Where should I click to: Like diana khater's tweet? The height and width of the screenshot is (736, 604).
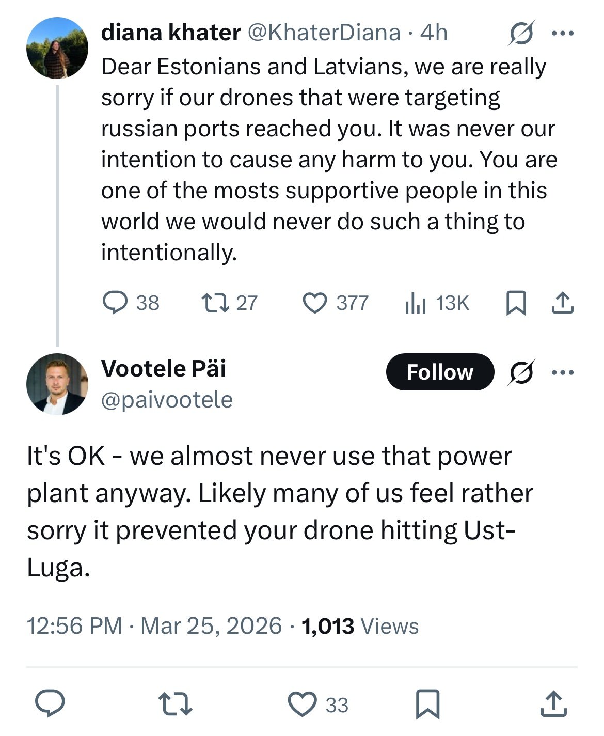(x=314, y=303)
